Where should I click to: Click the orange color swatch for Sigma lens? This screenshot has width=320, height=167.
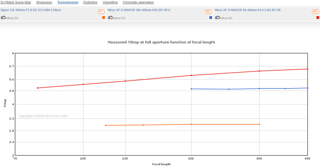pos(103,17)
